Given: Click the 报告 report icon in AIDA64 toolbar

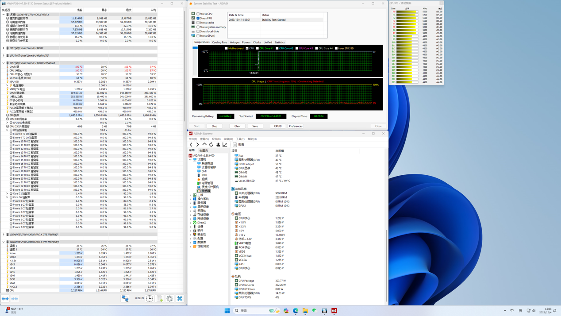Looking at the screenshot, I should coord(235,145).
